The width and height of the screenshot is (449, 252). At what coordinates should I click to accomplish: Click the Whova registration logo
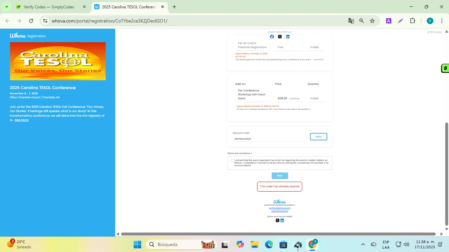tap(28, 36)
